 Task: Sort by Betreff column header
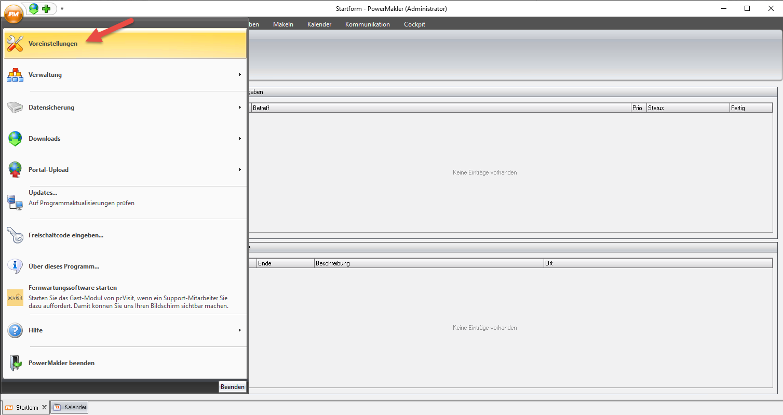click(441, 108)
